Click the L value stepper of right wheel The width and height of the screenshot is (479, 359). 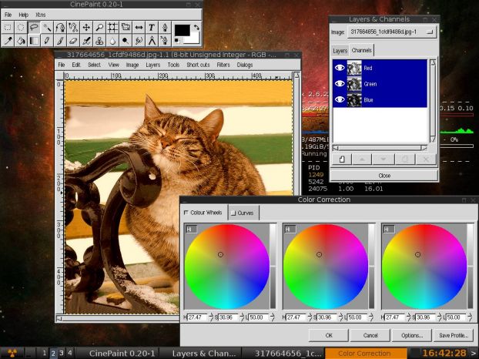(470, 317)
